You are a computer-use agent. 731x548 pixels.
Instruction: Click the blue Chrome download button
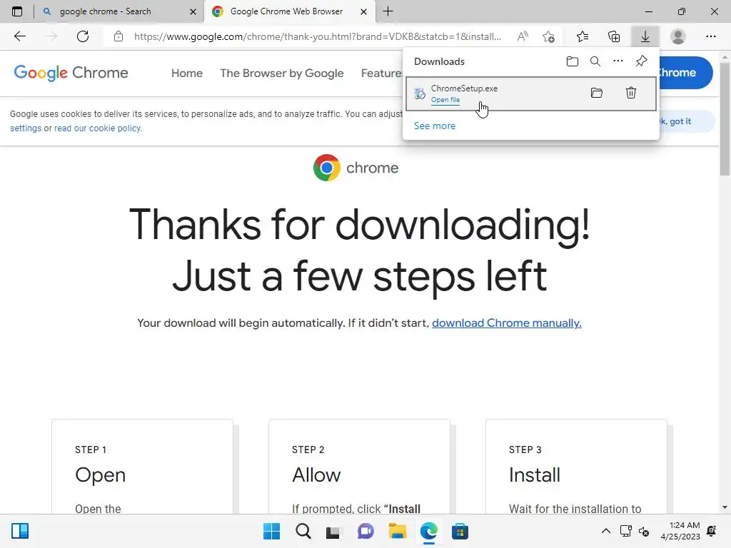685,73
